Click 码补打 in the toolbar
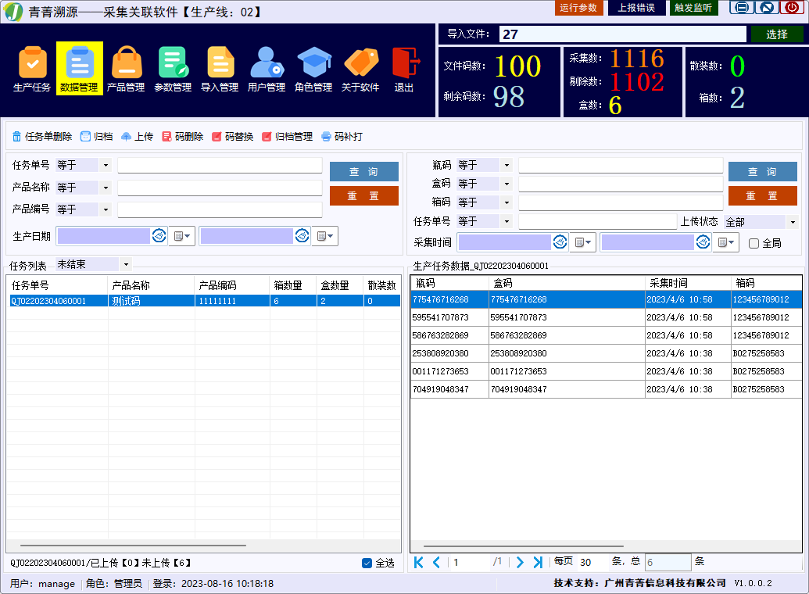The height and width of the screenshot is (594, 809). (x=342, y=137)
